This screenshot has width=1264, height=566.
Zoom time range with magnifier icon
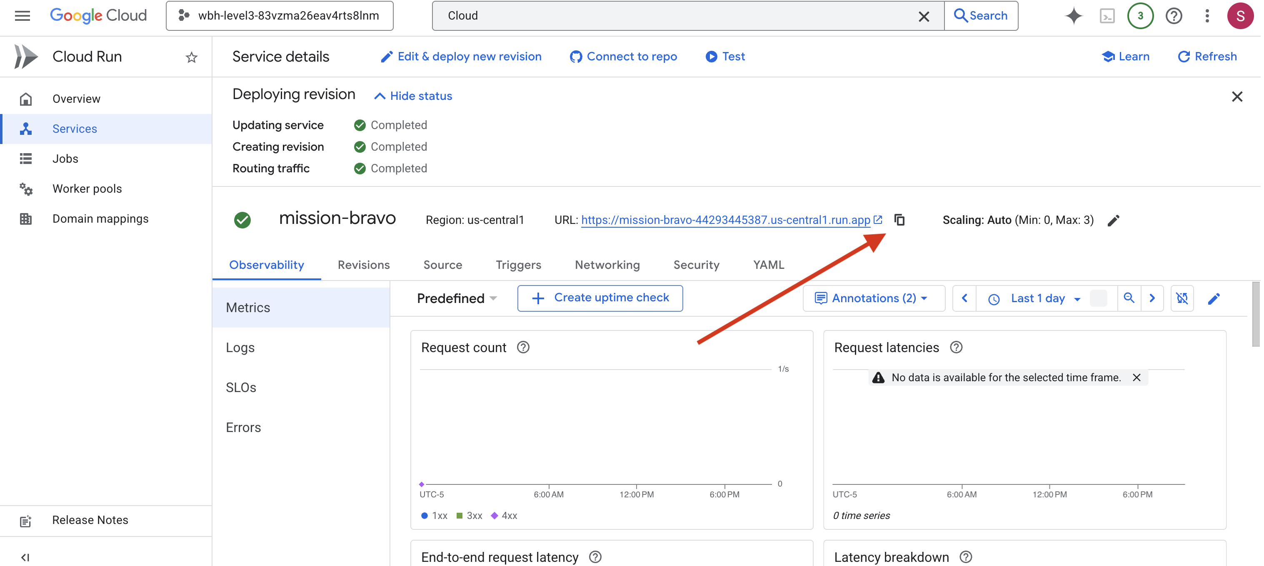tap(1129, 298)
